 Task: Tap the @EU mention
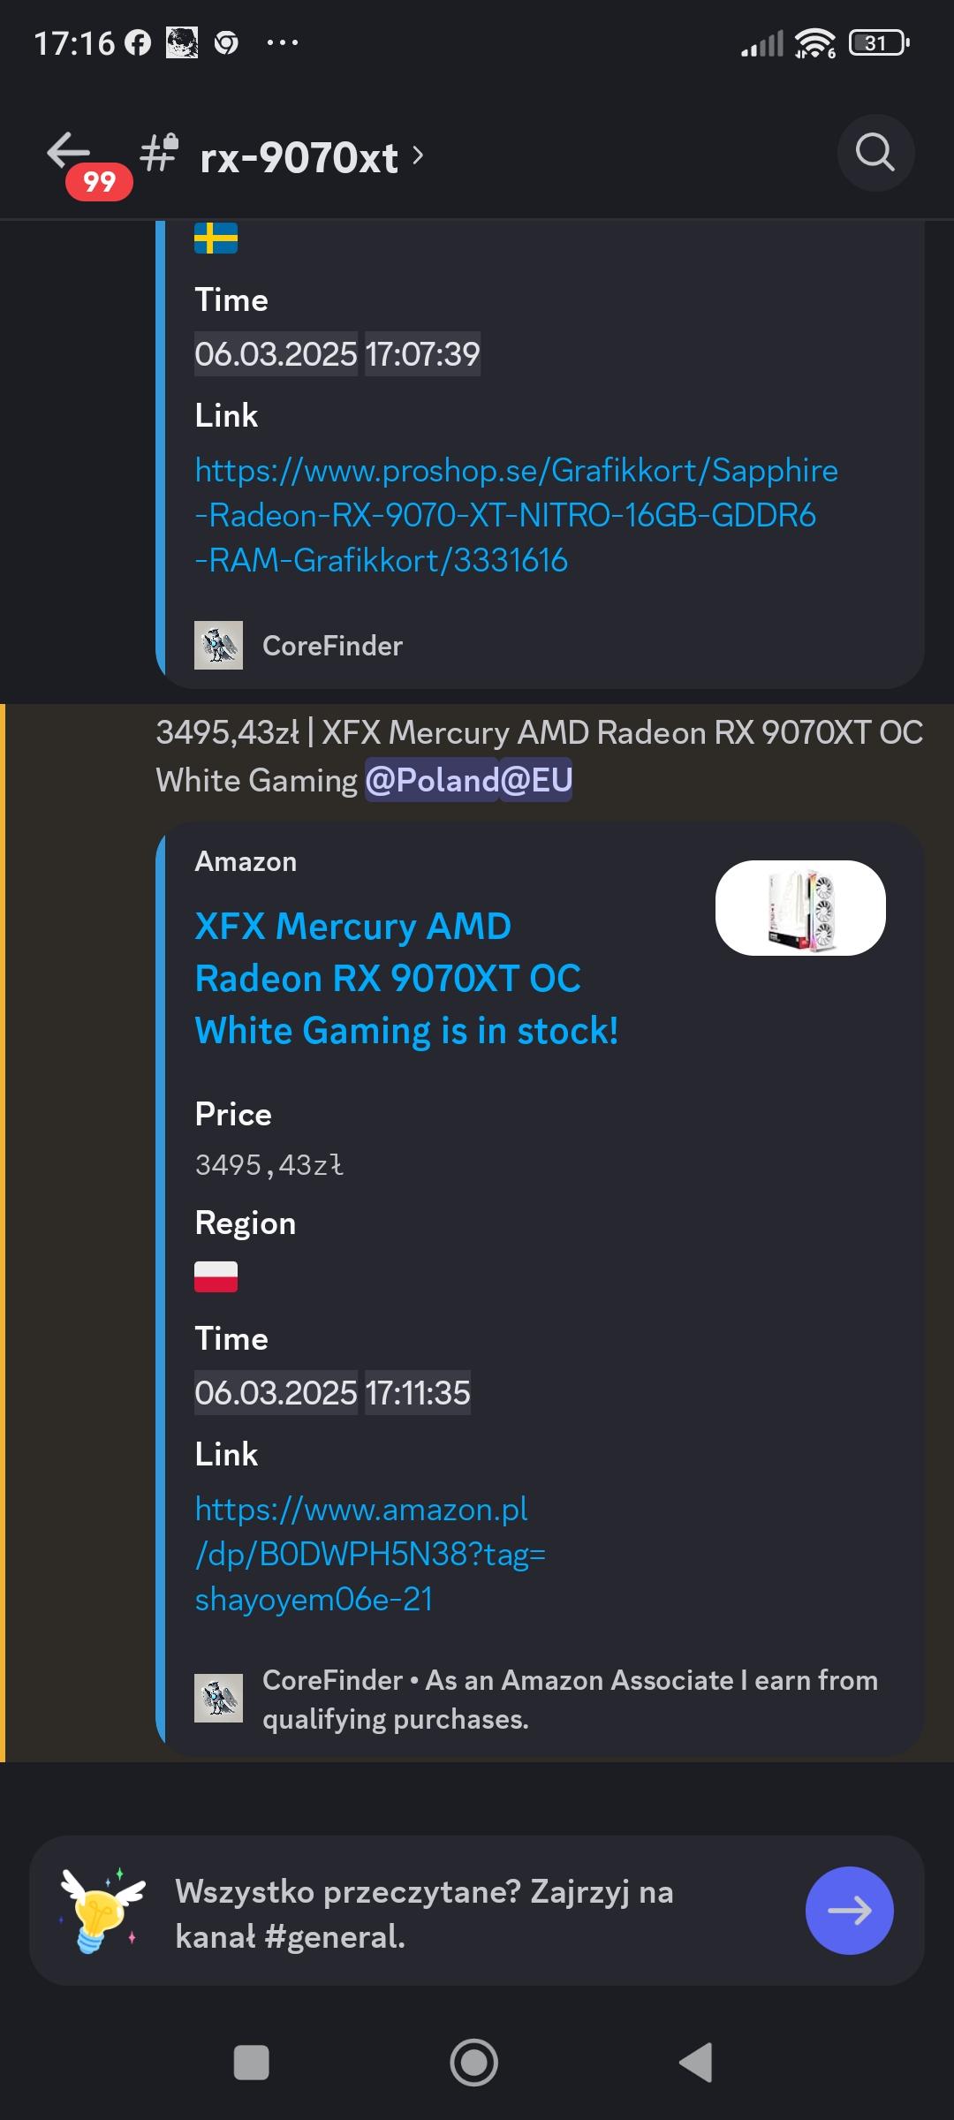coord(536,780)
